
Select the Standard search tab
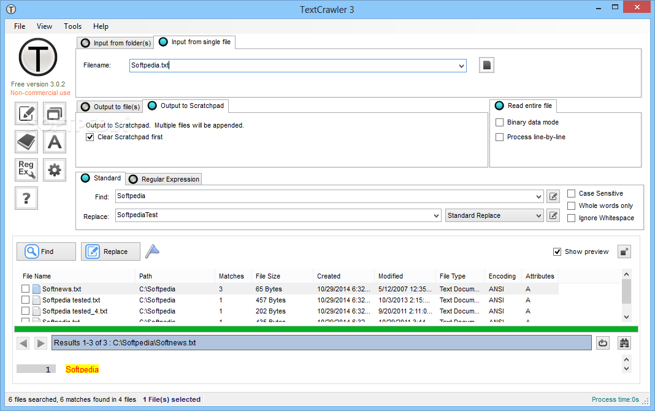pyautogui.click(x=101, y=179)
